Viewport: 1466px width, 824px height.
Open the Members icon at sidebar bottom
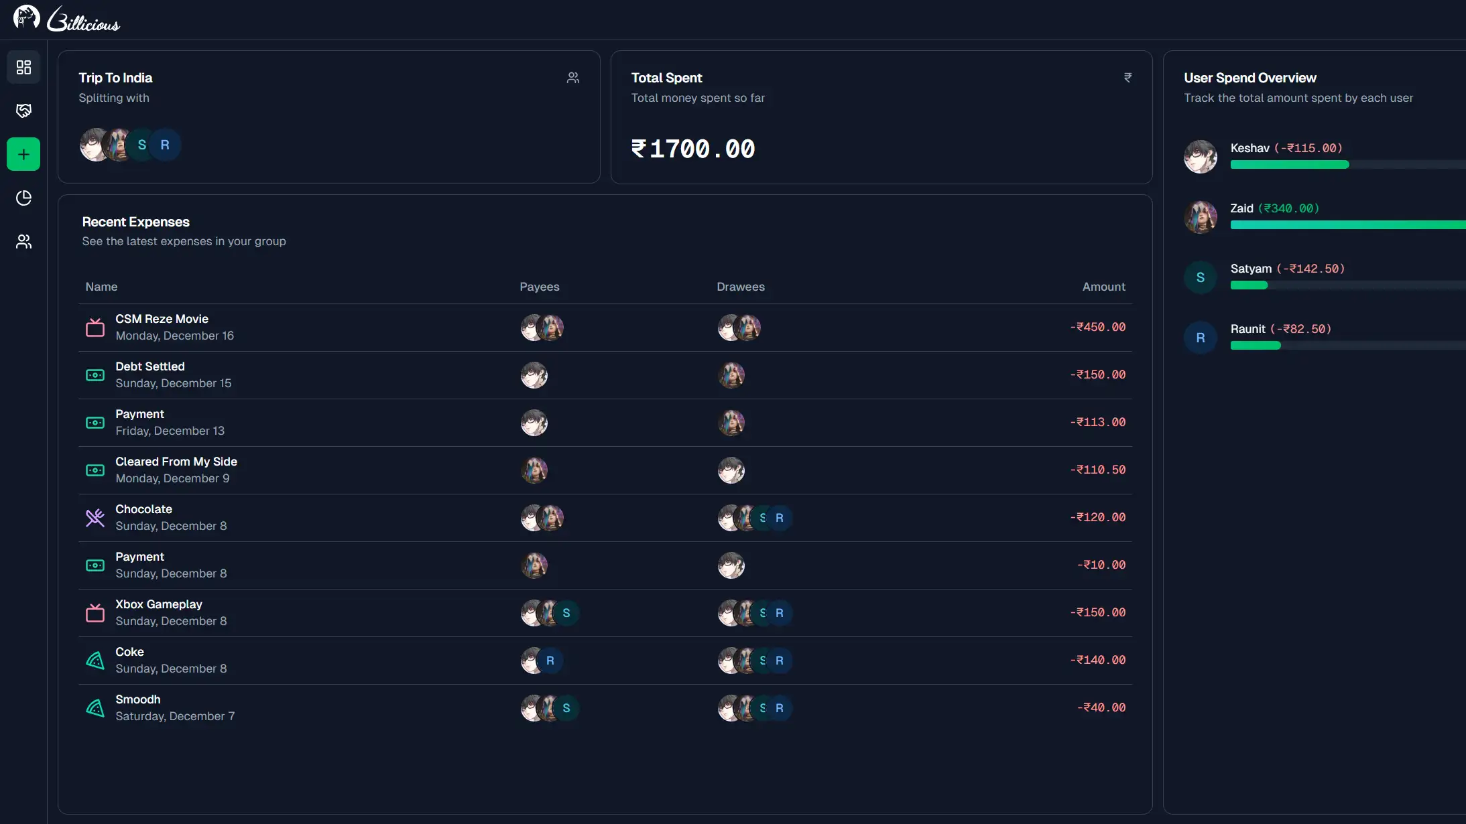pos(24,242)
